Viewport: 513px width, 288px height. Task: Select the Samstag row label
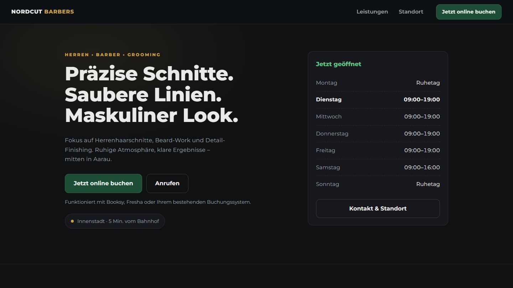click(x=328, y=167)
